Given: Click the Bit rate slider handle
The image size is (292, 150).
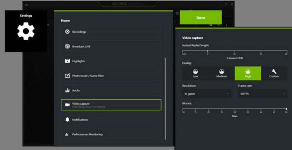Looking at the screenshot, I should (x=287, y=109).
